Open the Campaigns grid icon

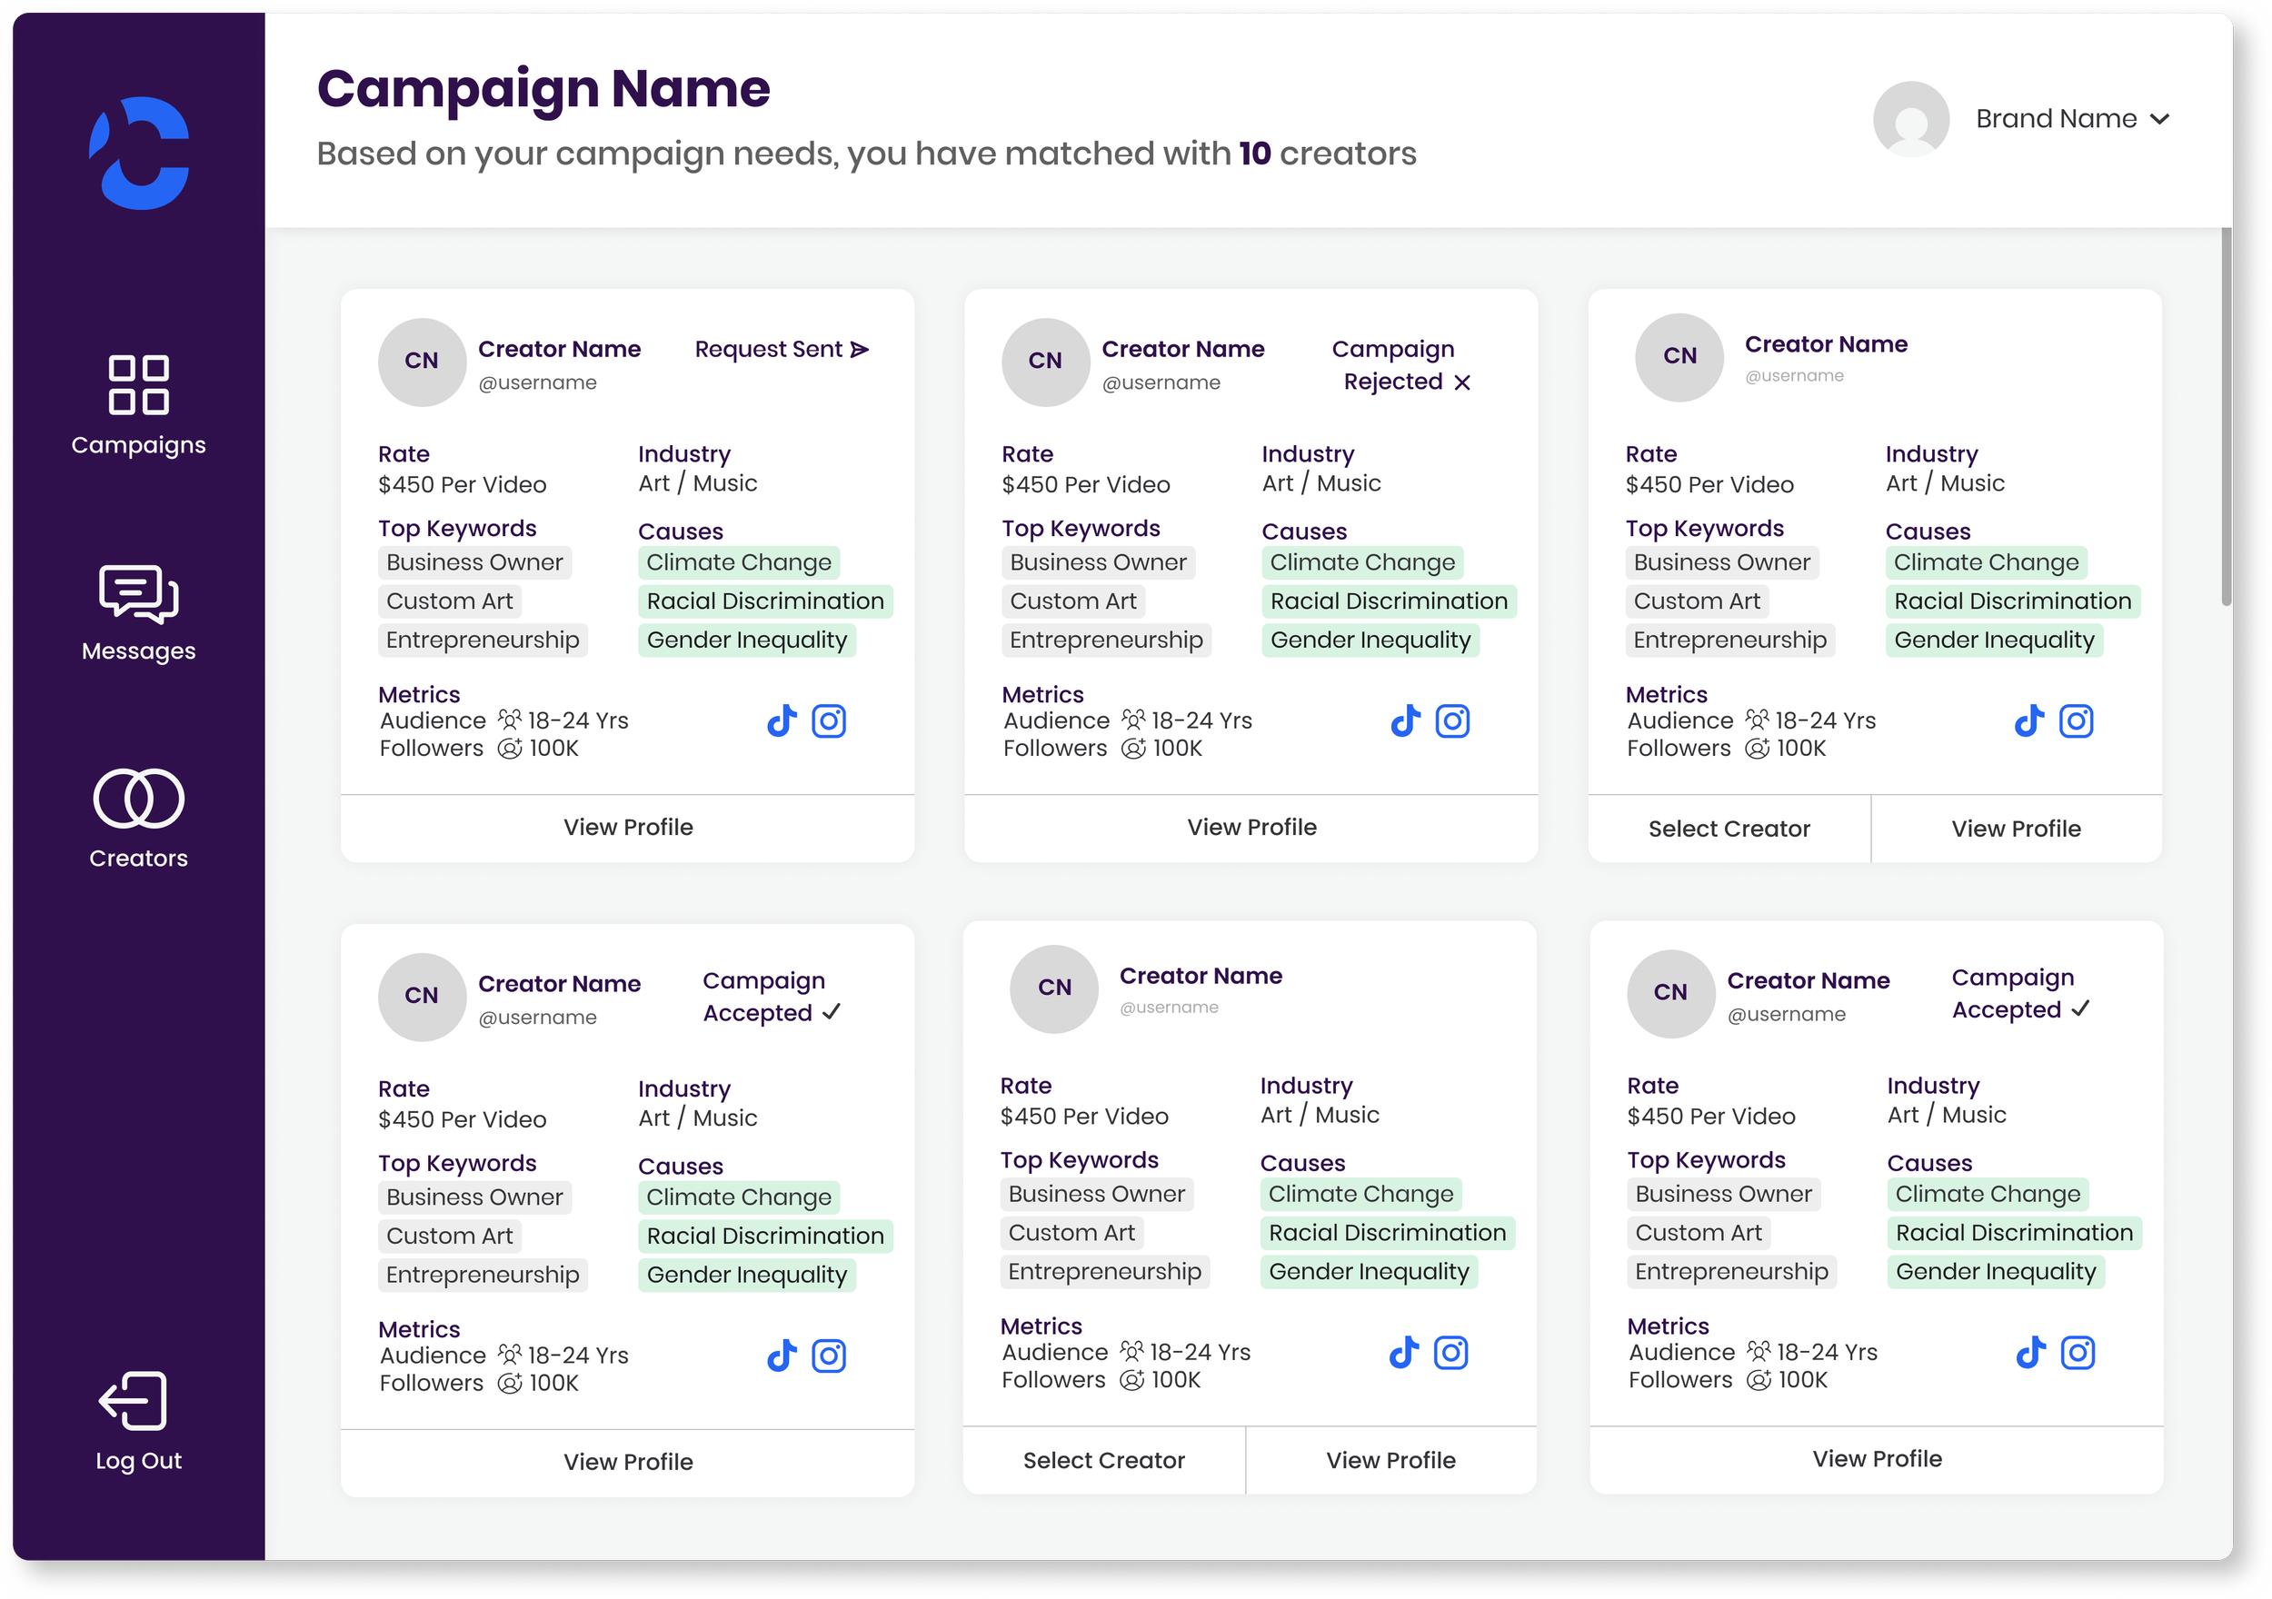[x=138, y=384]
